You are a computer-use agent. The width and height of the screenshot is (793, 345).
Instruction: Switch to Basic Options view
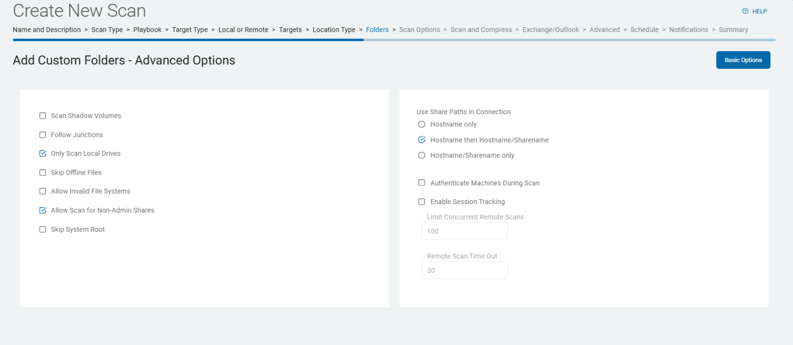click(743, 60)
